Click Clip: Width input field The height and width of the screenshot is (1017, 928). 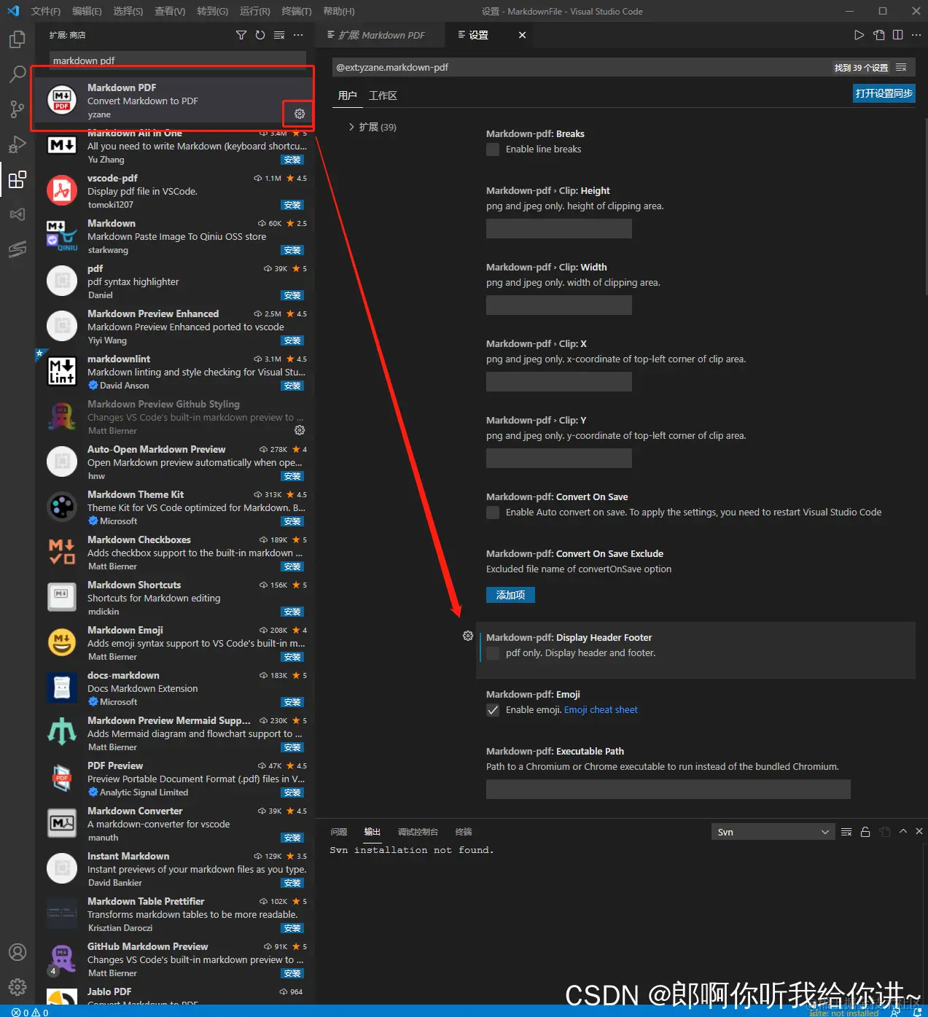pyautogui.click(x=558, y=305)
